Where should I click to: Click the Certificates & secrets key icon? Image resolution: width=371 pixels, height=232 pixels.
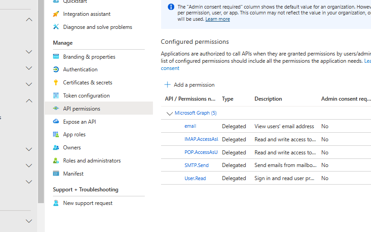click(x=56, y=82)
